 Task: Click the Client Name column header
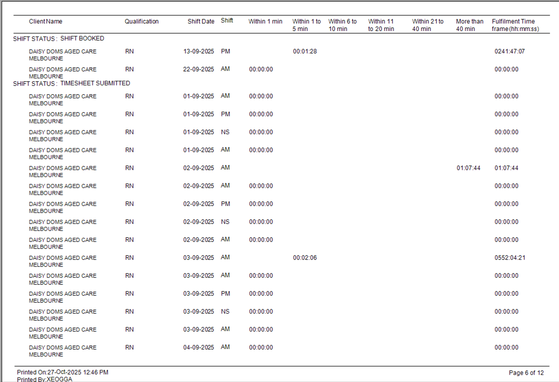click(x=45, y=21)
